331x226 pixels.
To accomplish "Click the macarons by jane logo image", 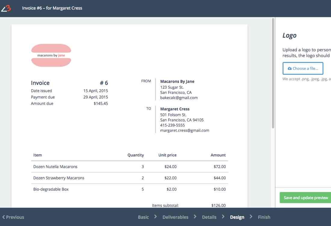I will 51,55.
